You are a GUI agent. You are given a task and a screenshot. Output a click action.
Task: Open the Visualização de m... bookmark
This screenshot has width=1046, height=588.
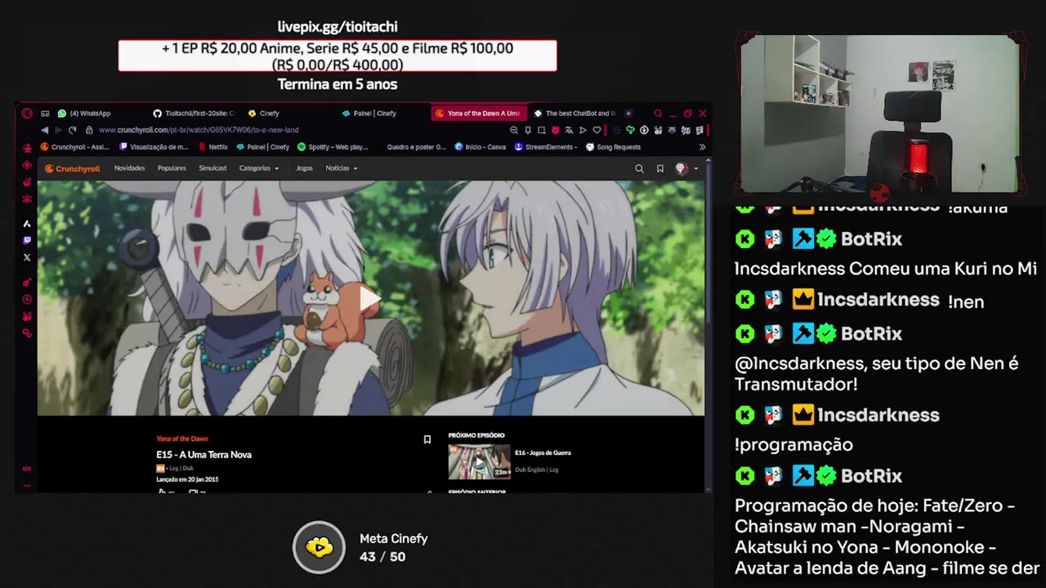coord(154,147)
